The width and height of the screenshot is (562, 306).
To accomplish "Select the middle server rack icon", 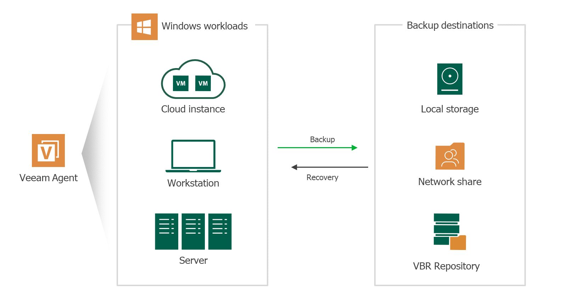I will tap(193, 232).
